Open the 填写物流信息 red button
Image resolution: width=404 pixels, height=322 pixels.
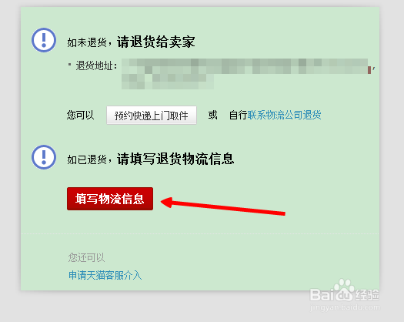pyautogui.click(x=110, y=199)
